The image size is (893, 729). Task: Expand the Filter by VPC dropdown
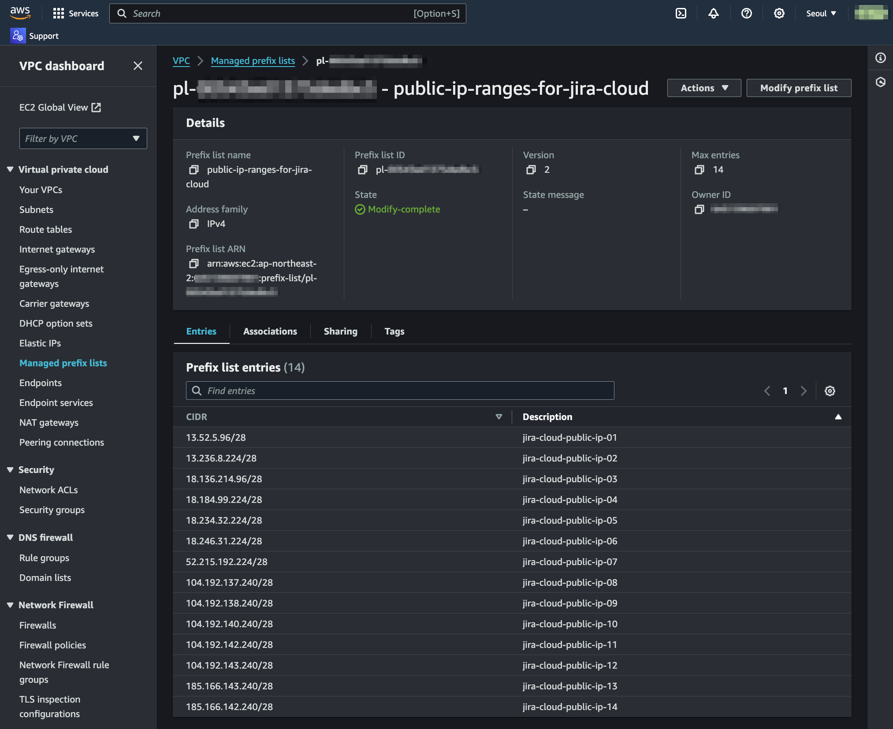pyautogui.click(x=83, y=139)
